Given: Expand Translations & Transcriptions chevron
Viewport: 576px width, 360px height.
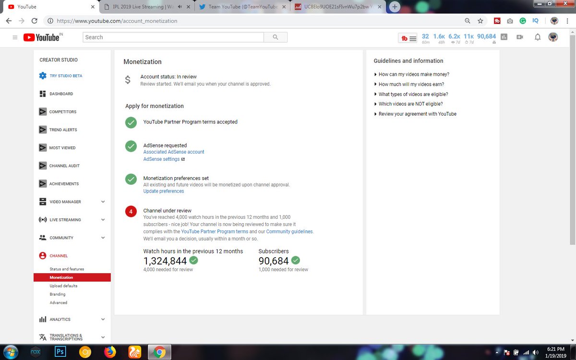Looking at the screenshot, I should tap(103, 337).
